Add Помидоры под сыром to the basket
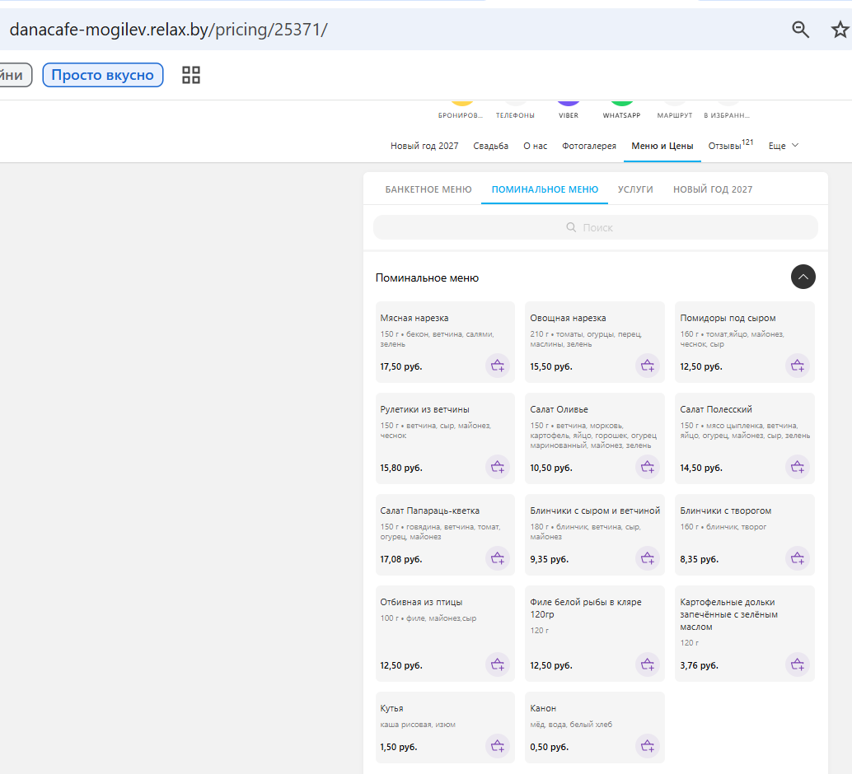The image size is (852, 774). click(x=798, y=366)
